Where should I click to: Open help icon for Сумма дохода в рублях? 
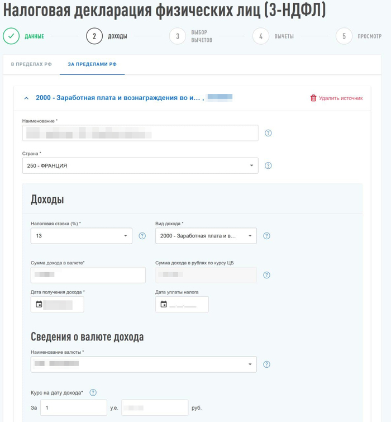click(266, 275)
